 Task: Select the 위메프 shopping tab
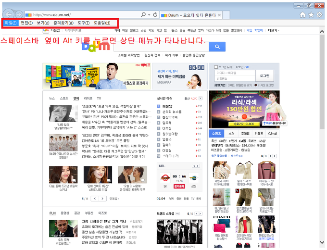tap(259, 134)
